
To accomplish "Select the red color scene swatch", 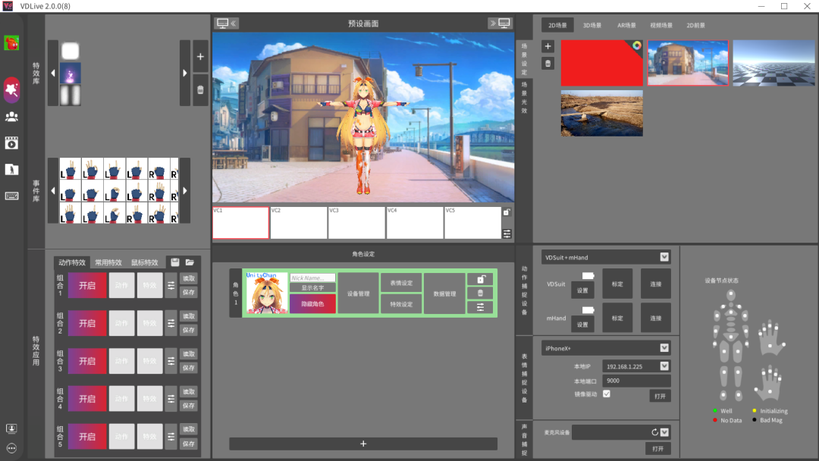I will click(601, 63).
